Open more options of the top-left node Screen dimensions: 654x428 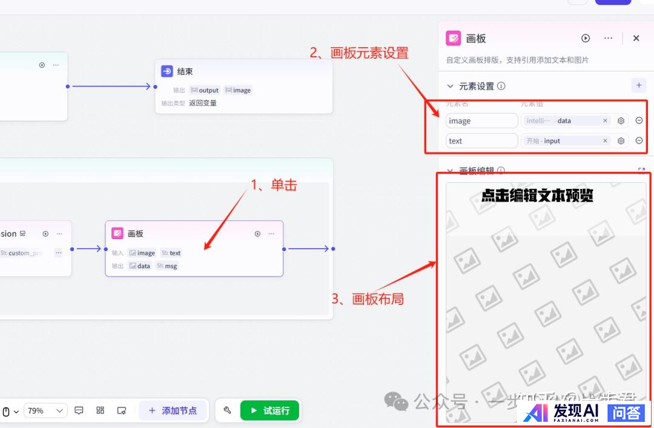[x=56, y=65]
